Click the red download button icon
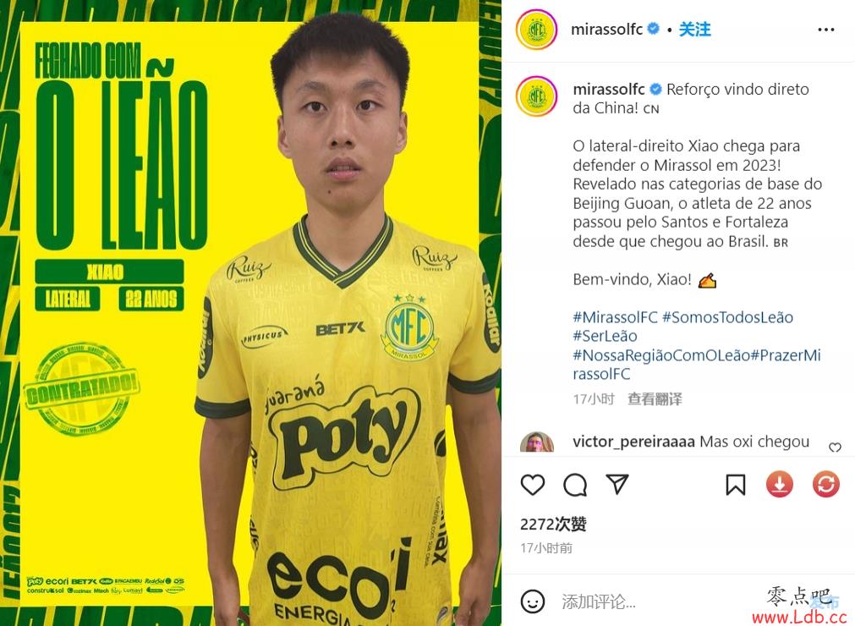 (x=779, y=484)
